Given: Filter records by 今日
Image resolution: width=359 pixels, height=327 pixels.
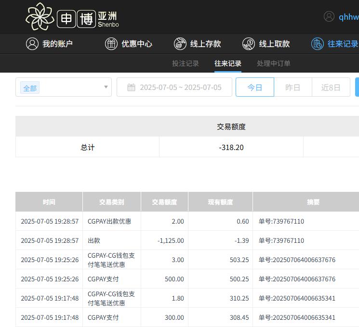Looking at the screenshot, I should (254, 88).
